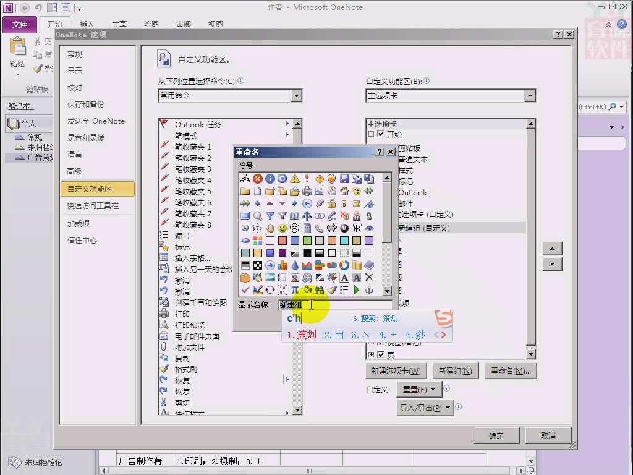Confirm options with 确定 button

(x=496, y=436)
